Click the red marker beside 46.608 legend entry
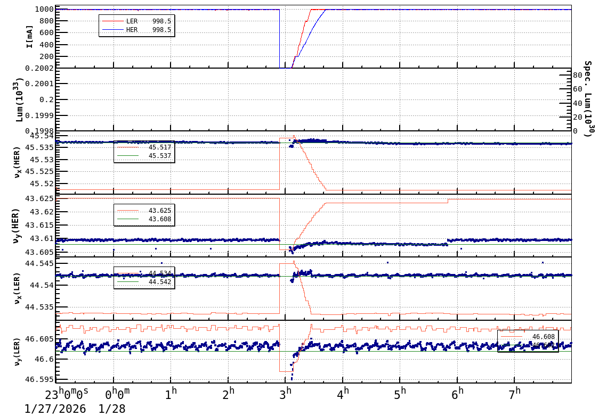 512,336
